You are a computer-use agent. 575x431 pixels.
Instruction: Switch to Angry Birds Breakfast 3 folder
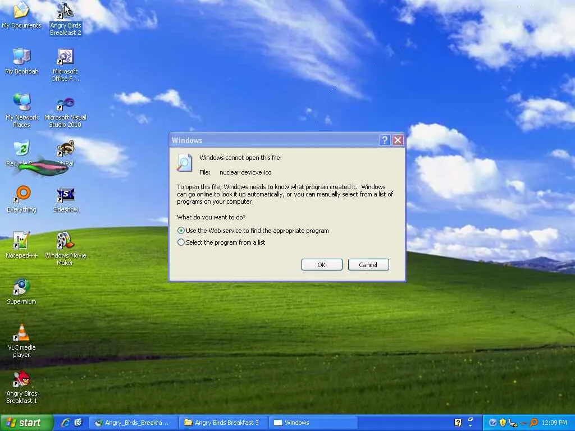(222, 423)
